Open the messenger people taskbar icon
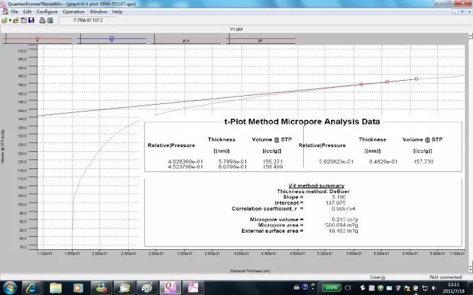 (102, 287)
